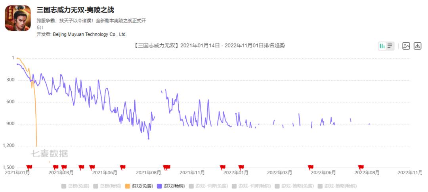Click the red flag above 2021年01月 label
The image size is (428, 192).
[29, 167]
